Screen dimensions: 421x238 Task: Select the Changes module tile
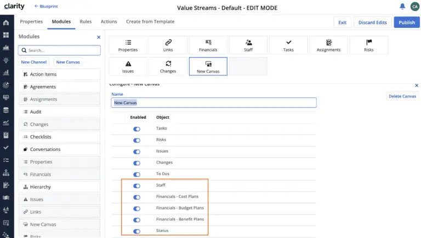click(x=168, y=66)
